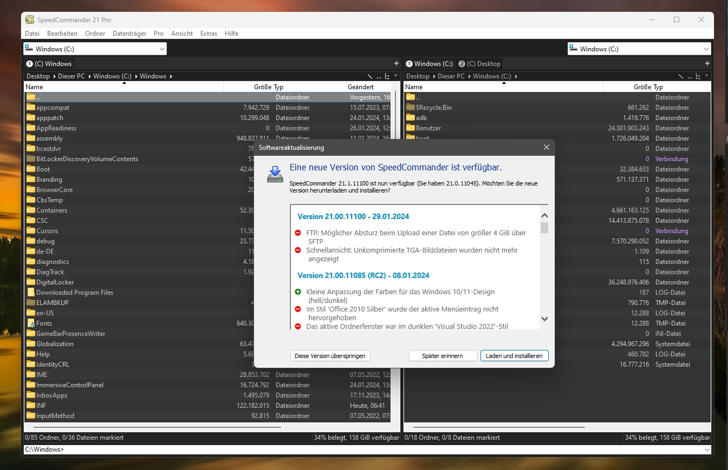Image resolution: width=728 pixels, height=470 pixels.
Task: Open the Hilfe menu
Action: point(231,34)
